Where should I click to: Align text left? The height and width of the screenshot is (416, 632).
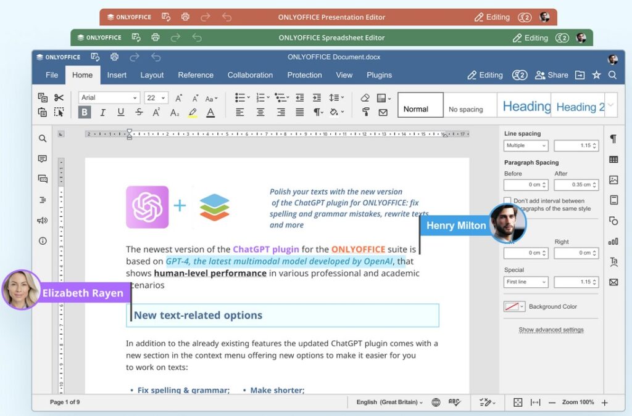(240, 112)
